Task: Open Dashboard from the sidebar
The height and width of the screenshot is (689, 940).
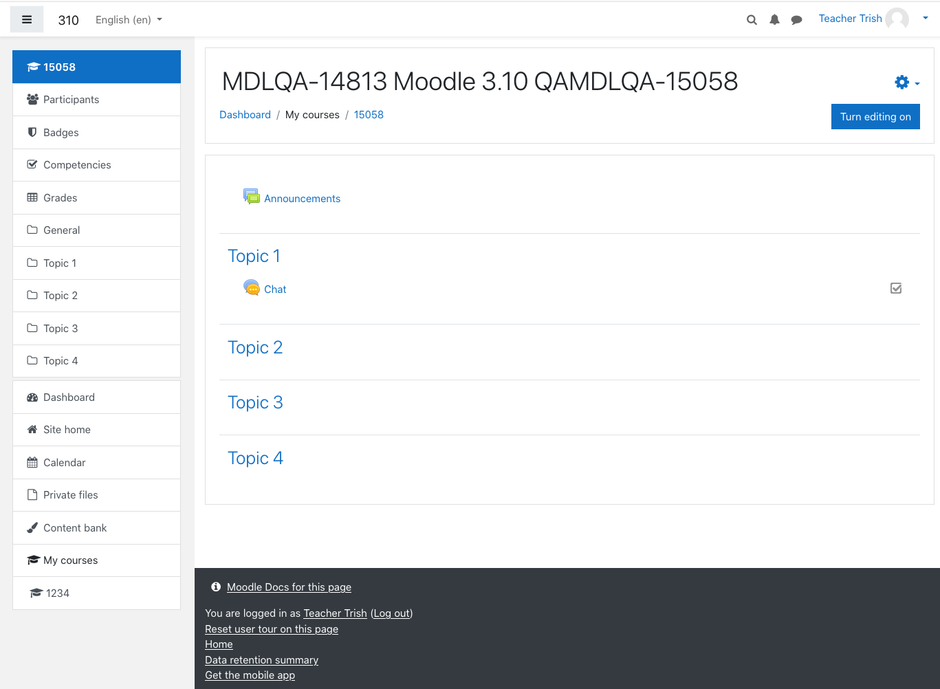Action: tap(96, 397)
